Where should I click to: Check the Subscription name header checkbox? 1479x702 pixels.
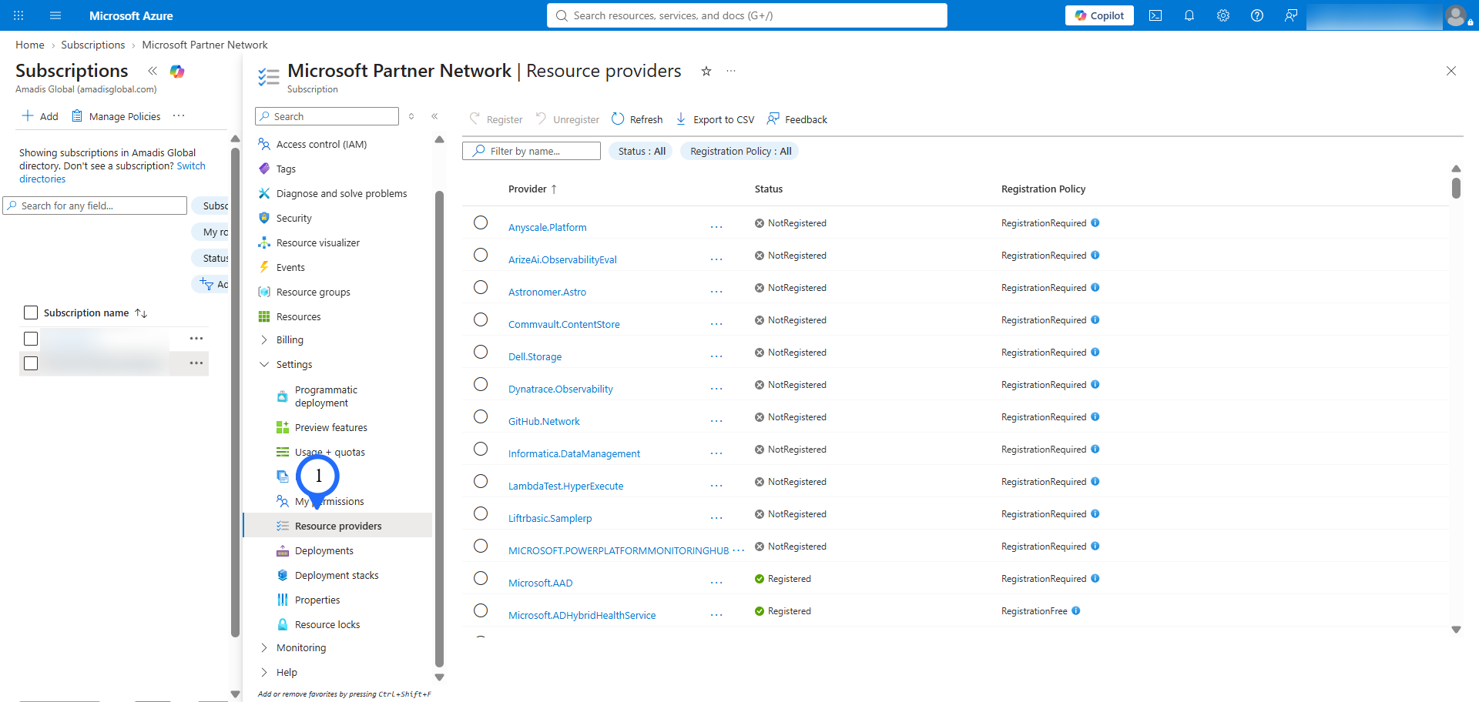pos(31,313)
